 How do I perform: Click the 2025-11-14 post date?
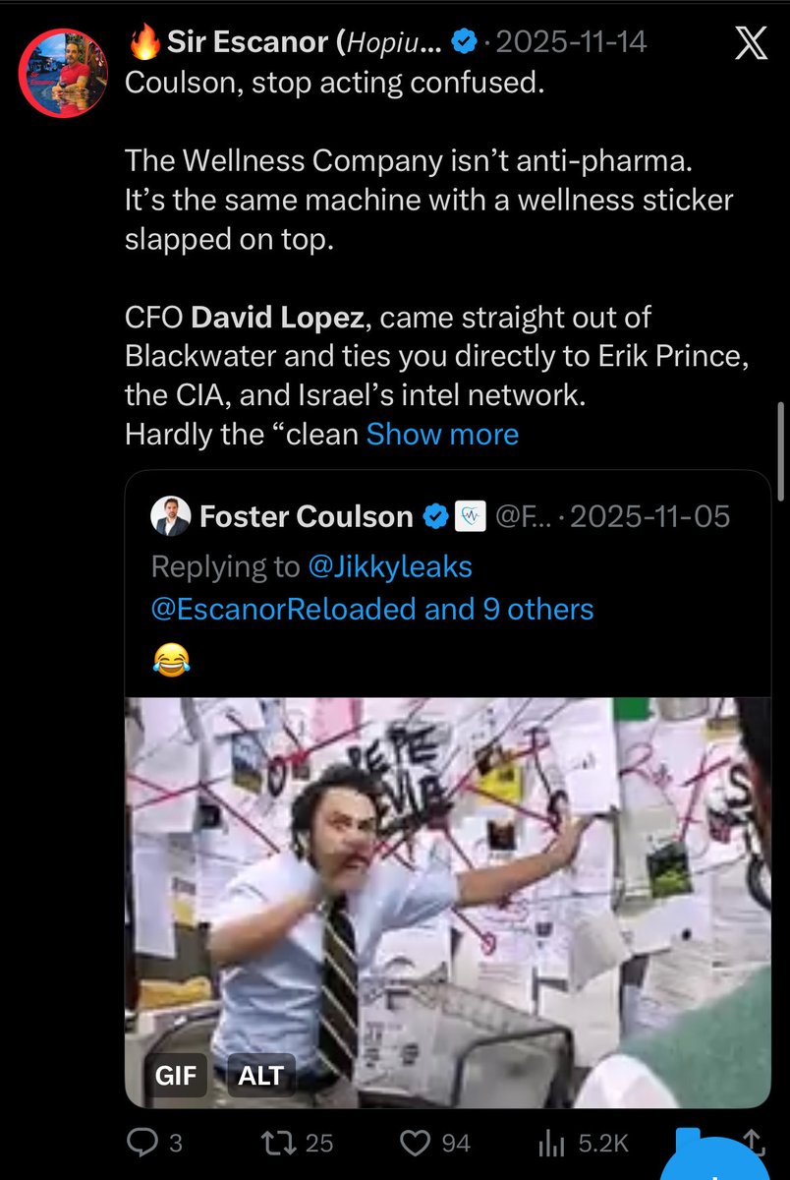(x=571, y=41)
